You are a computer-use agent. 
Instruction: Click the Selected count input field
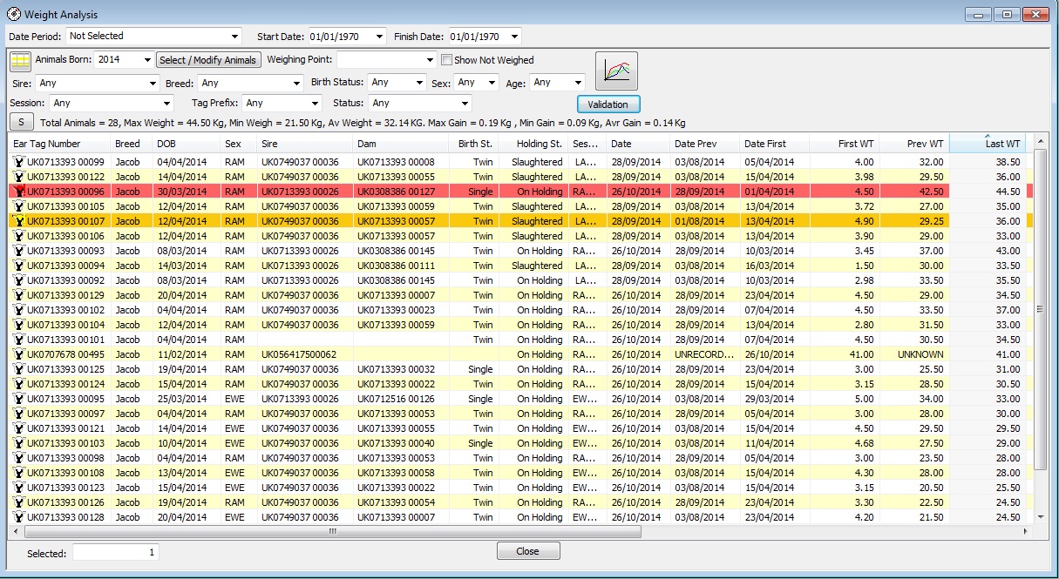point(115,553)
